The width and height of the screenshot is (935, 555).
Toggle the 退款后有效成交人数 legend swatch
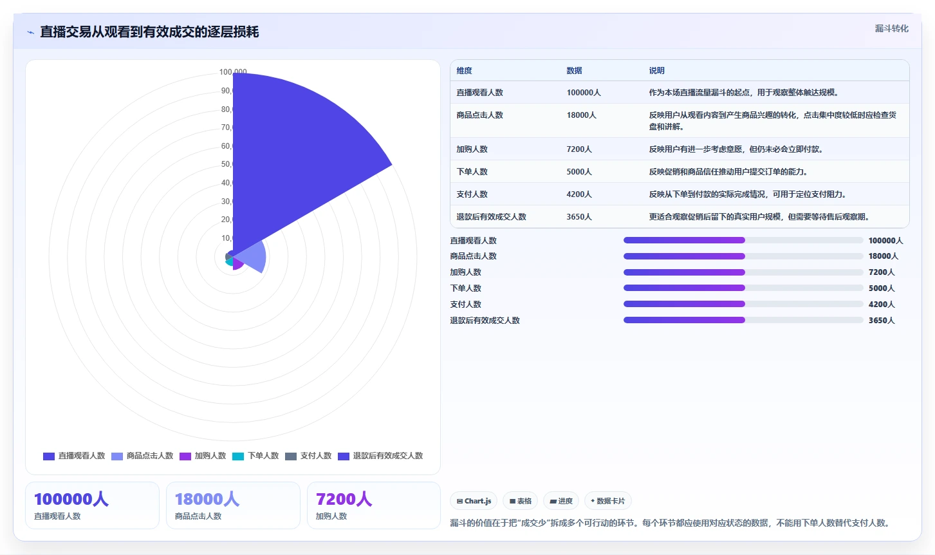pos(344,456)
